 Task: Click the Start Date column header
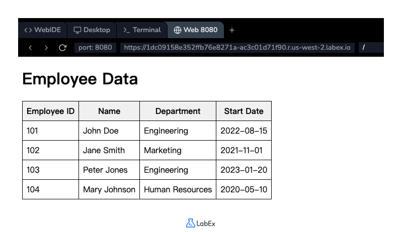(244, 111)
